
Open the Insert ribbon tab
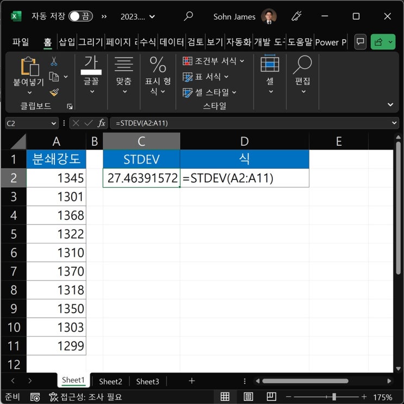coord(67,42)
